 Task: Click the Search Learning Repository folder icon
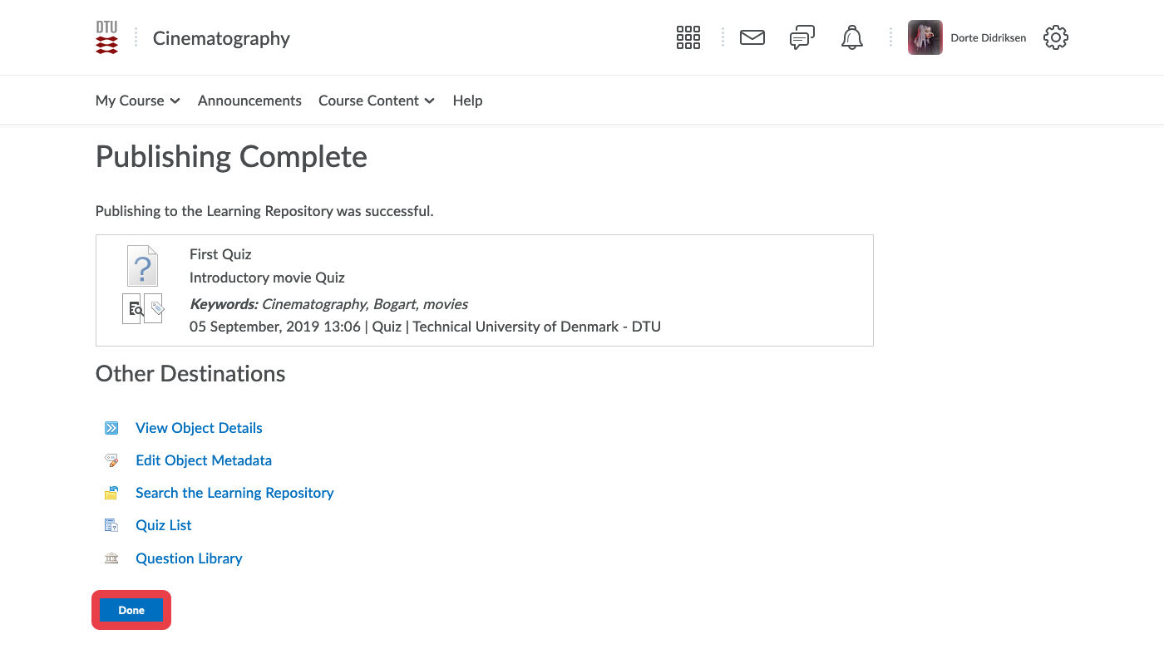pos(111,493)
